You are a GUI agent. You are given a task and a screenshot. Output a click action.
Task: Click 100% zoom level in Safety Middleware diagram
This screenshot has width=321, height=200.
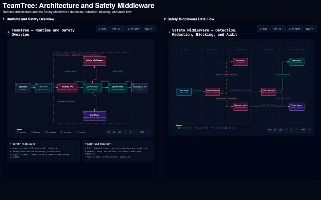pos(303,130)
